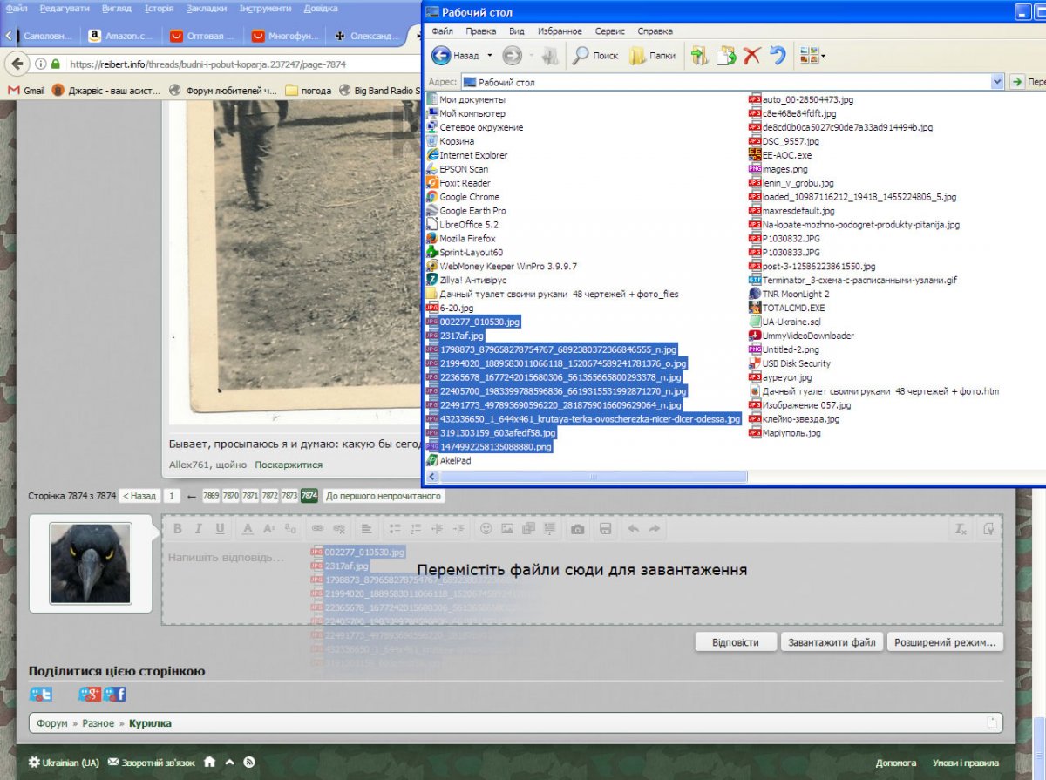Viewport: 1046px width, 780px height.
Task: Click the Explorer horizontal scrollbar thumb
Action: [x=593, y=477]
